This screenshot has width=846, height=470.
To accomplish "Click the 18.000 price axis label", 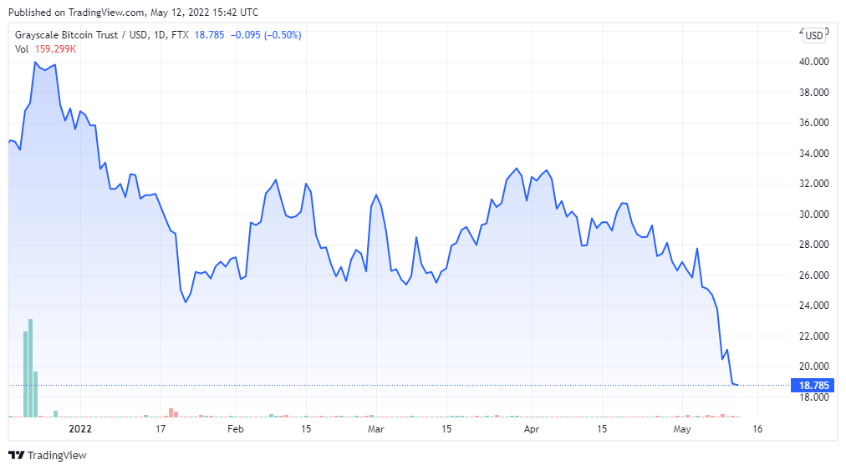I will pos(813,397).
